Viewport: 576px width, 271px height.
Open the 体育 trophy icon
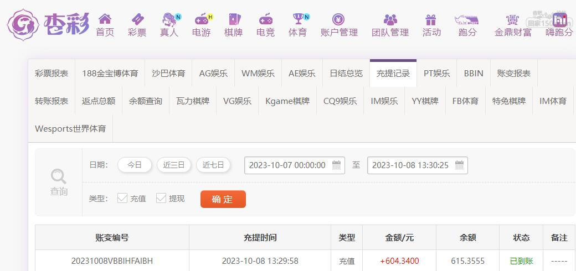pos(298,19)
